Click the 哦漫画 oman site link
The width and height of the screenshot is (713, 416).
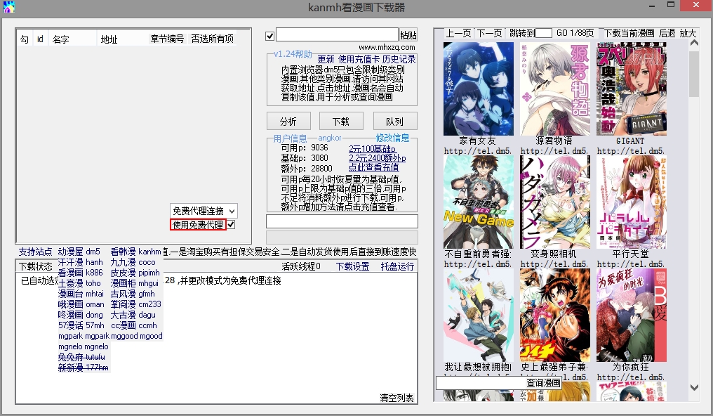pyautogui.click(x=81, y=304)
